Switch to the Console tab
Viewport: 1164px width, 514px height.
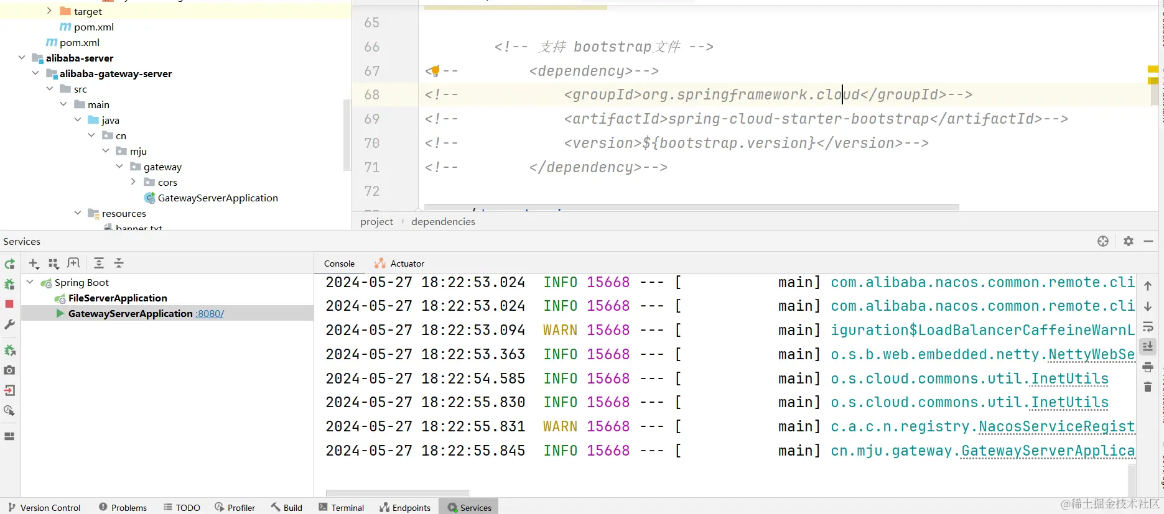[339, 264]
